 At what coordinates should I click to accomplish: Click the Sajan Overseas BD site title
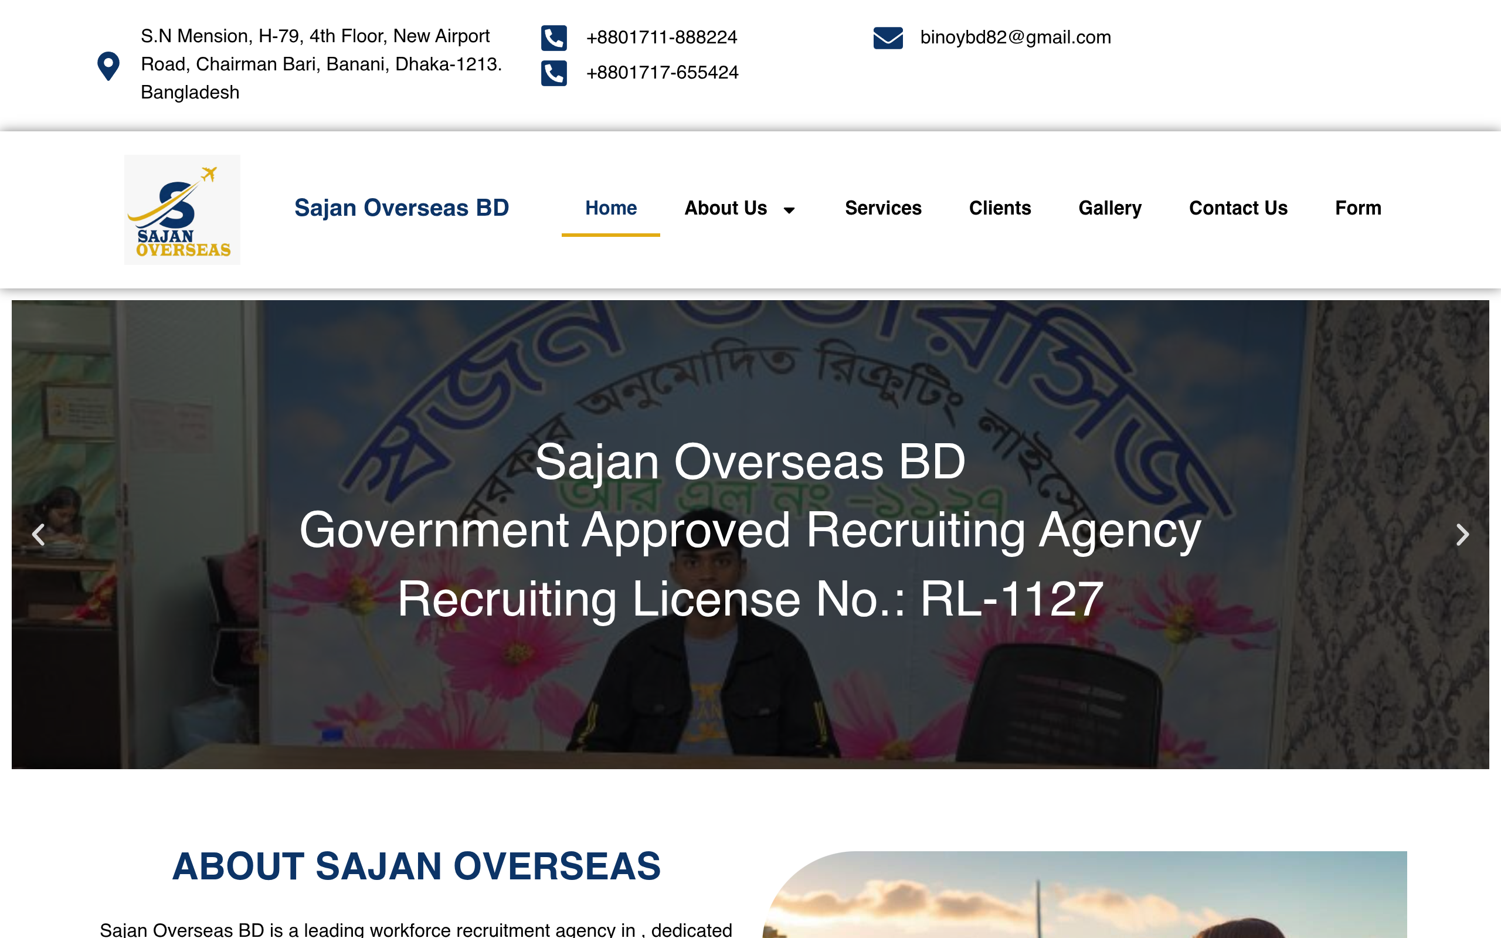(x=401, y=208)
